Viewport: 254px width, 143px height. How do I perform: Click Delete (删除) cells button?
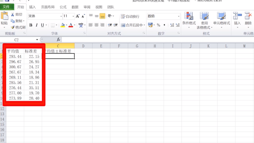[x=248, y=20]
